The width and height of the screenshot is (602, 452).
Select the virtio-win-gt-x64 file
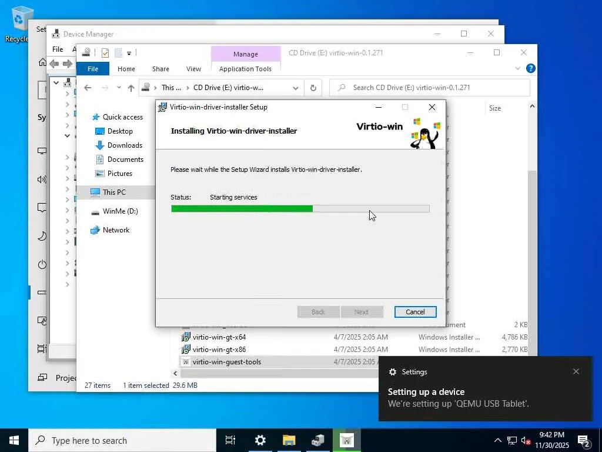point(219,337)
